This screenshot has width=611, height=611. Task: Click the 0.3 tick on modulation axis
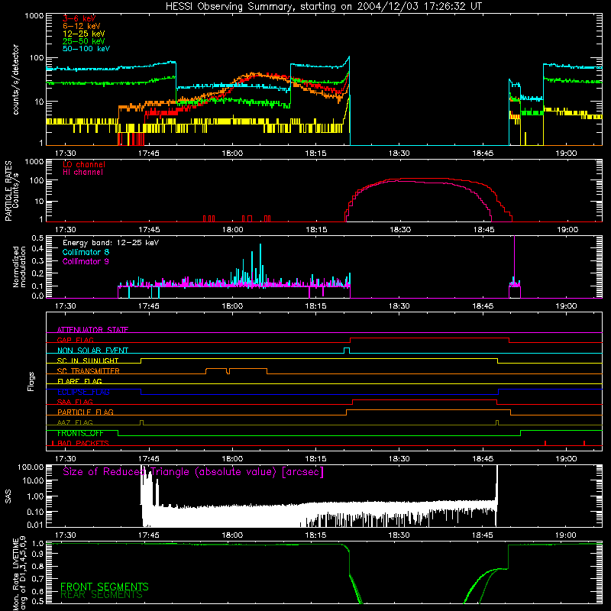coord(37,261)
